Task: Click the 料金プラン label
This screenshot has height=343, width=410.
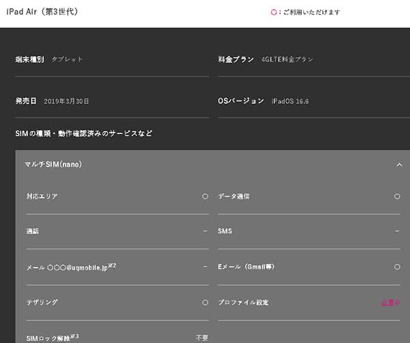Action: pos(236,59)
